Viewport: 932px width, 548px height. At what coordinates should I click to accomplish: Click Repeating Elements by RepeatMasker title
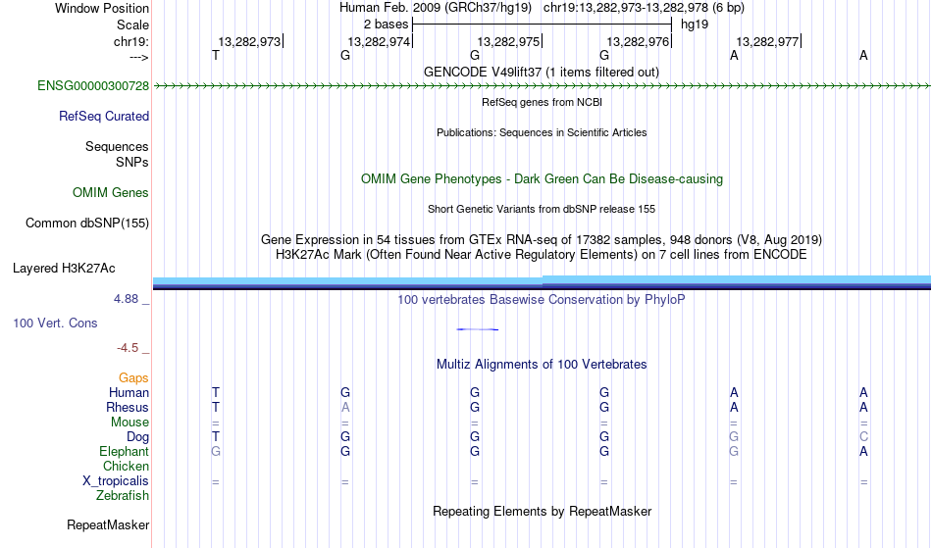click(x=543, y=512)
